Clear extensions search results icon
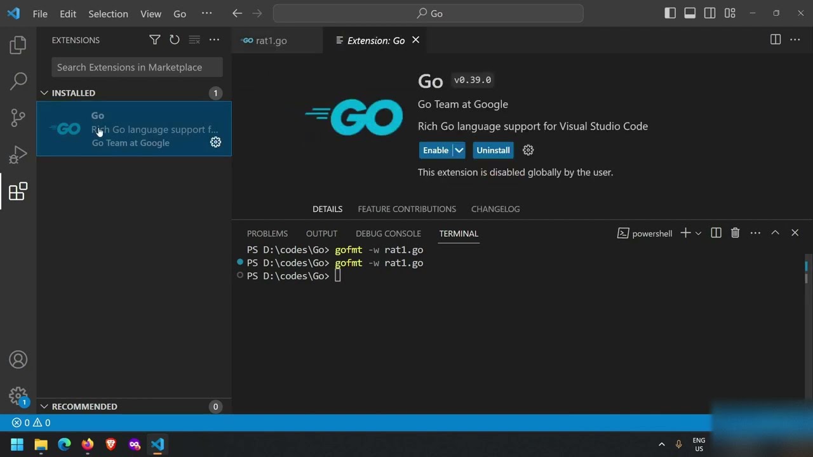This screenshot has width=813, height=457. coord(194,40)
